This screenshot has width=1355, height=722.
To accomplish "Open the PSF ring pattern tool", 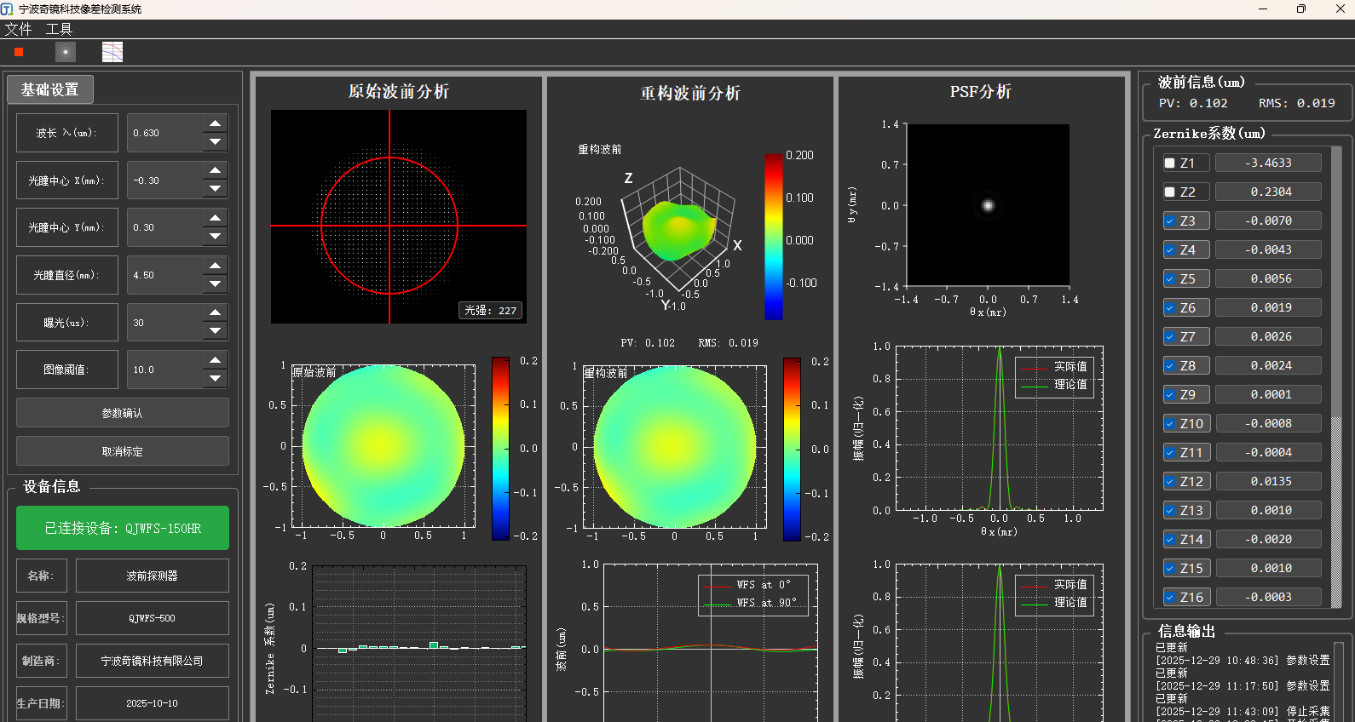I will [x=66, y=52].
